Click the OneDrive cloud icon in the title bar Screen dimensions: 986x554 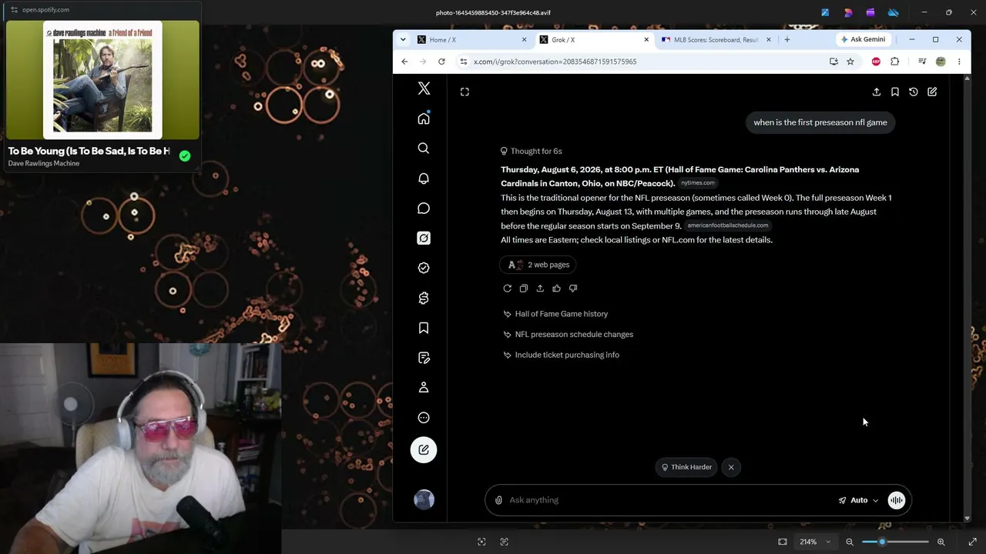point(893,12)
